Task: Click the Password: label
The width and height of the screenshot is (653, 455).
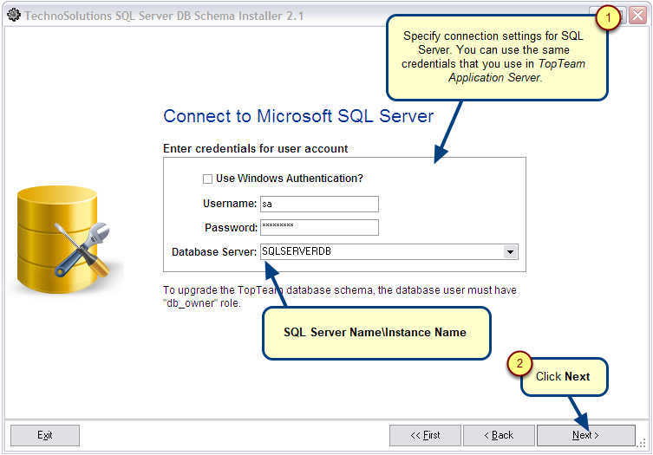Action: coord(232,228)
